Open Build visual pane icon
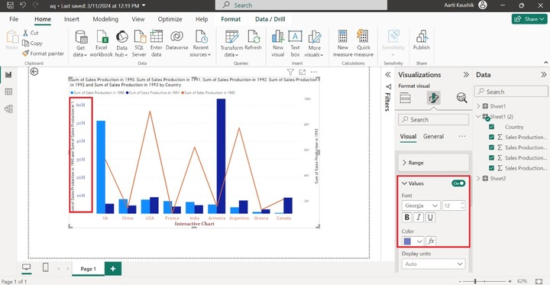Viewport: 550px width, 285px height. pyautogui.click(x=405, y=98)
